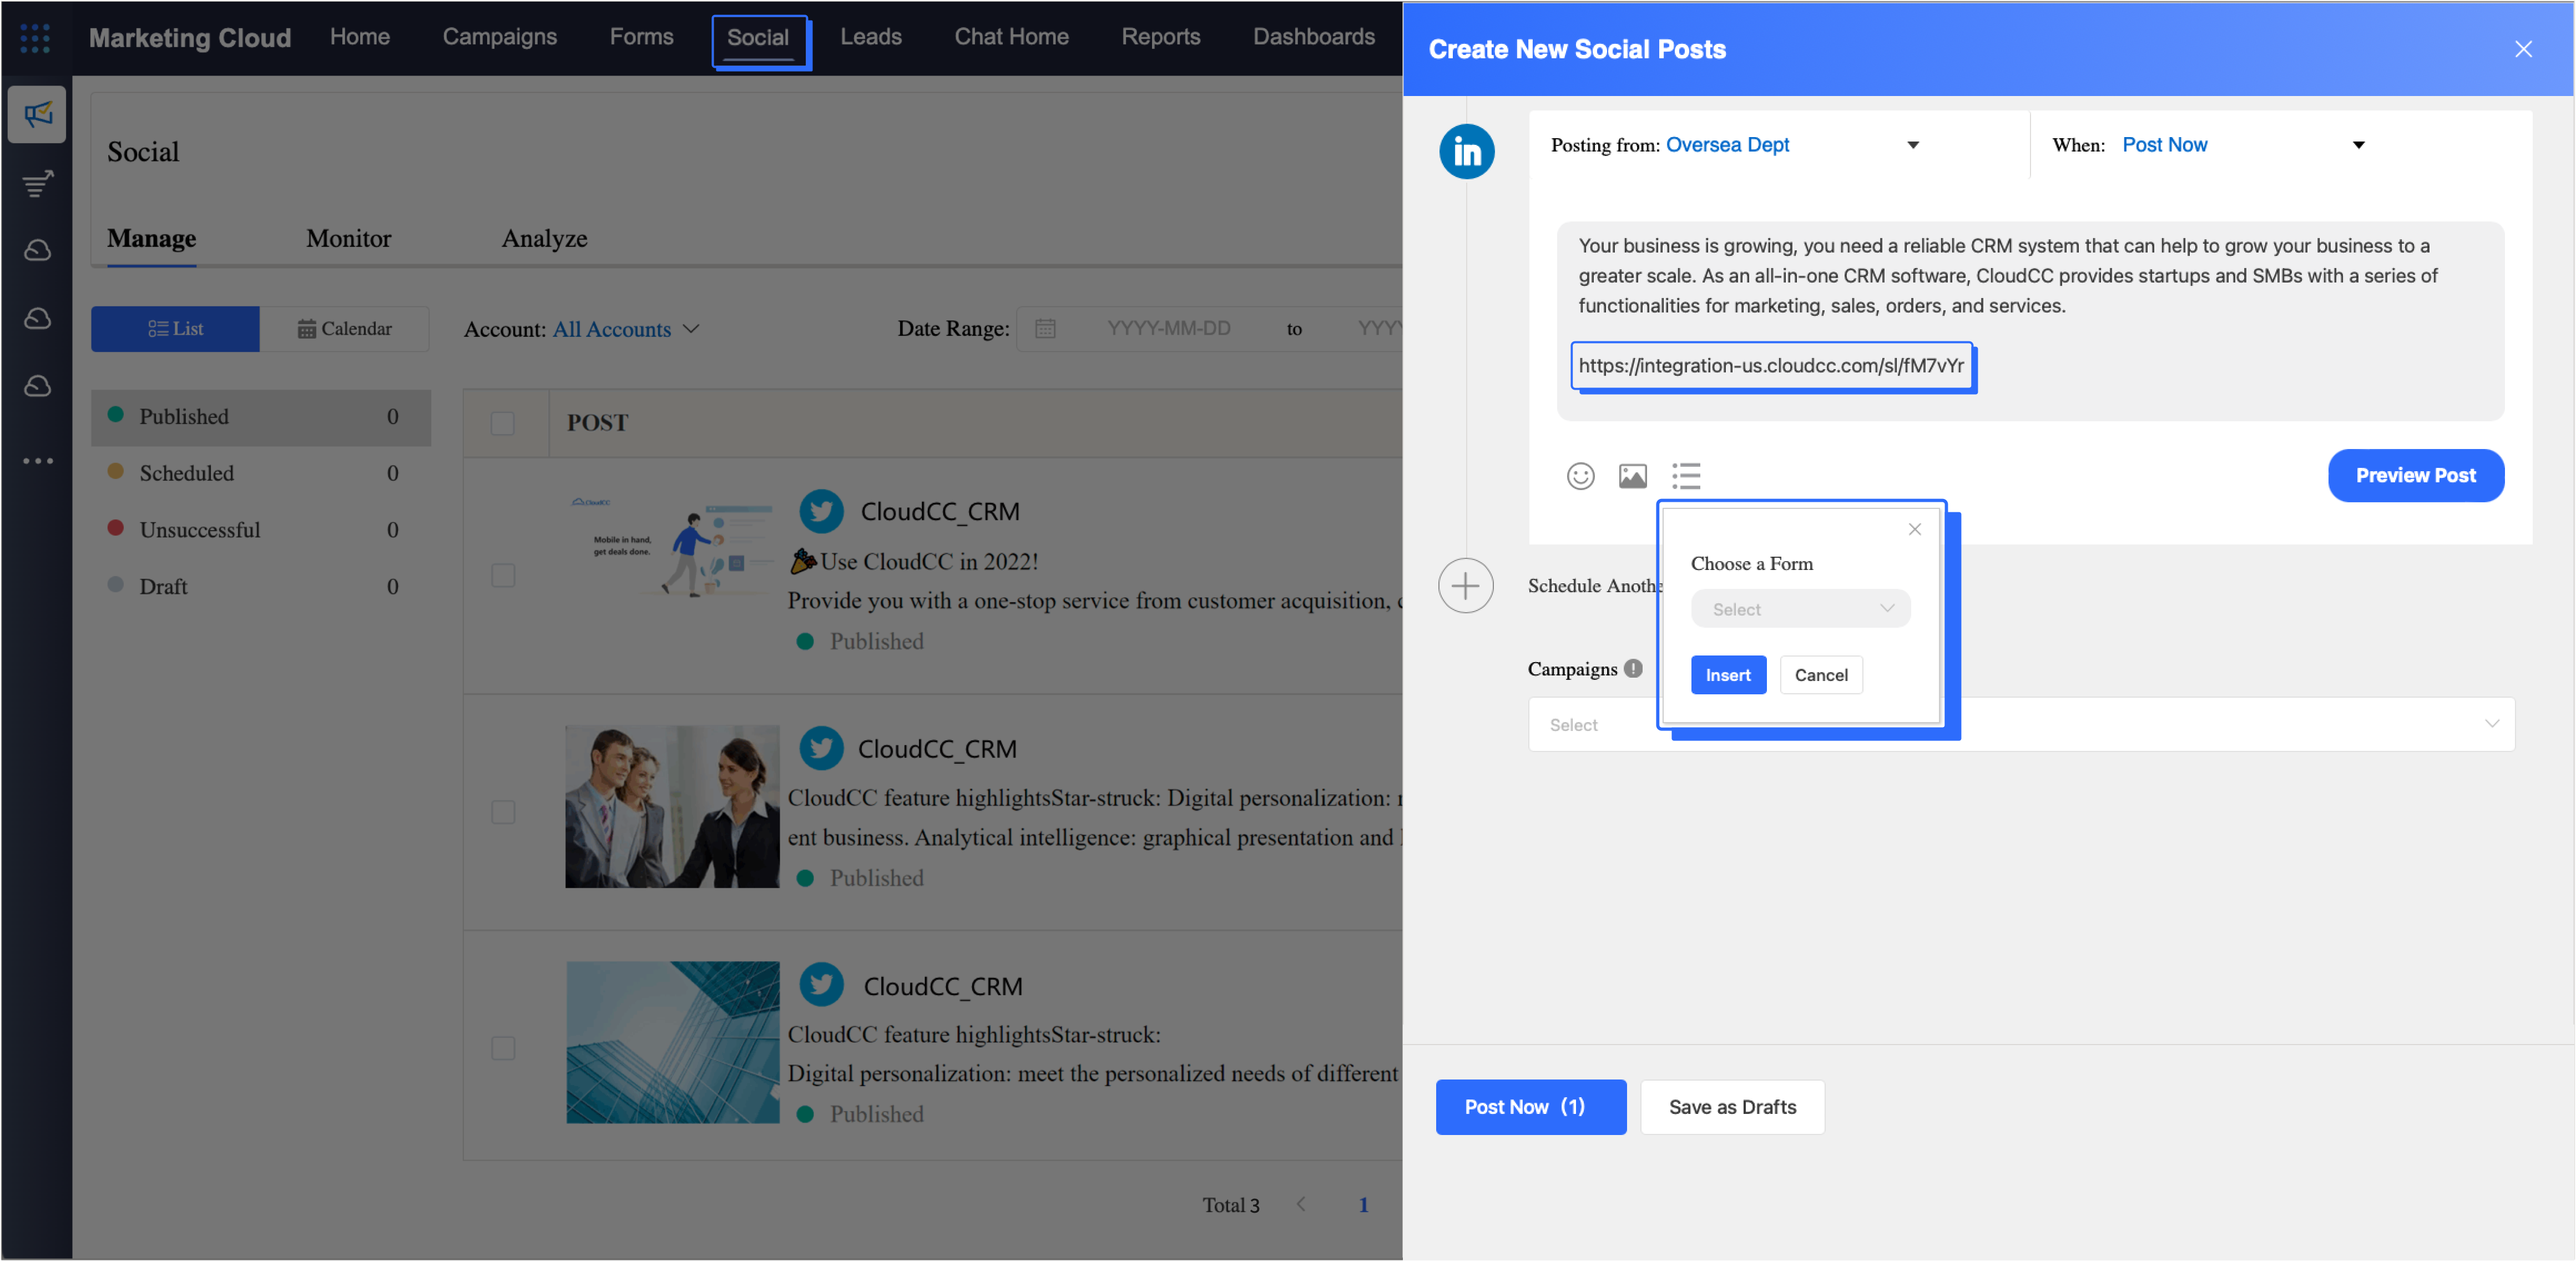Click the insert image icon

tap(1632, 476)
